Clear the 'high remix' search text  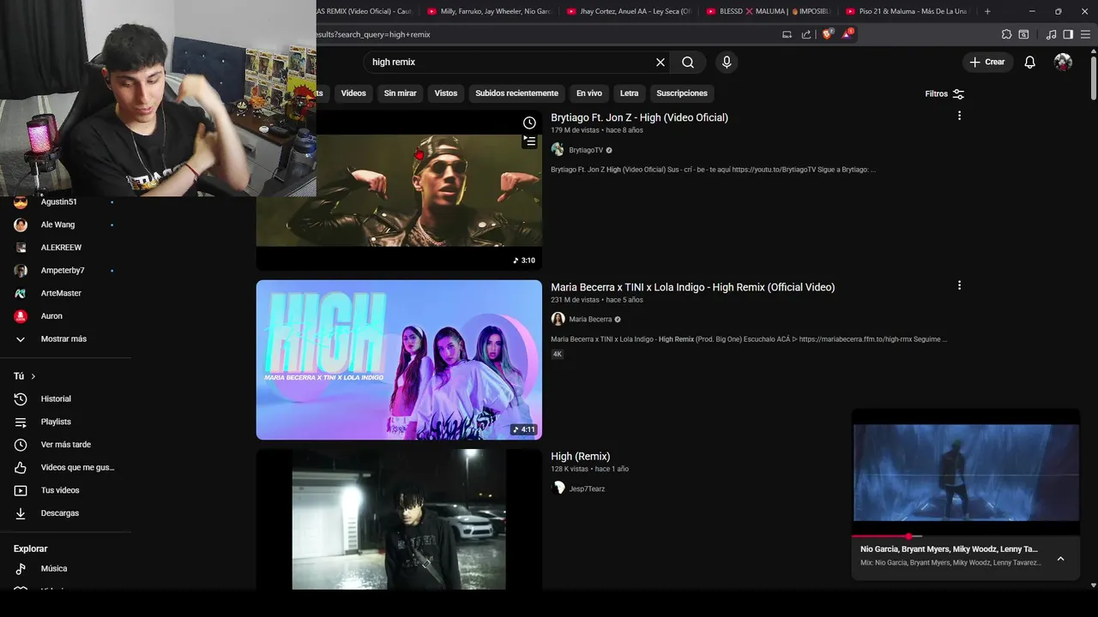coord(661,62)
